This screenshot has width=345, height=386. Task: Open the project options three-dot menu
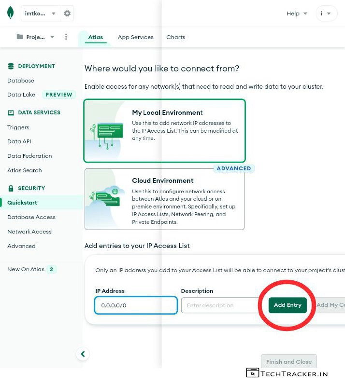66,37
